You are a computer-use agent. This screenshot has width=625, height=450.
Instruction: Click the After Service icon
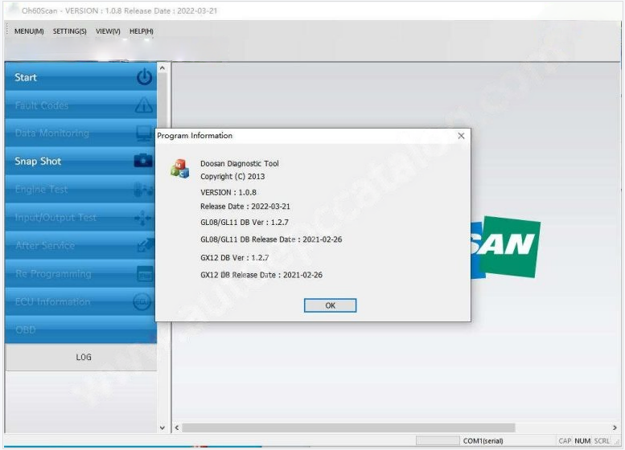[x=143, y=246]
